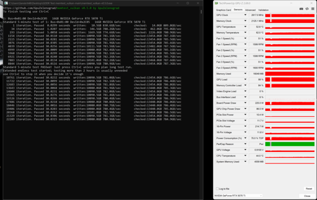Click the 'Standard 5-minute test PASSed!' console line
This screenshot has width=317, height=200.
tap(68, 67)
